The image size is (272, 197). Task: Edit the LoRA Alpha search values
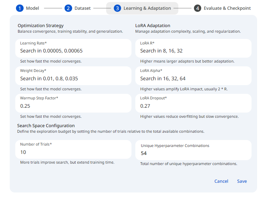pos(193,79)
